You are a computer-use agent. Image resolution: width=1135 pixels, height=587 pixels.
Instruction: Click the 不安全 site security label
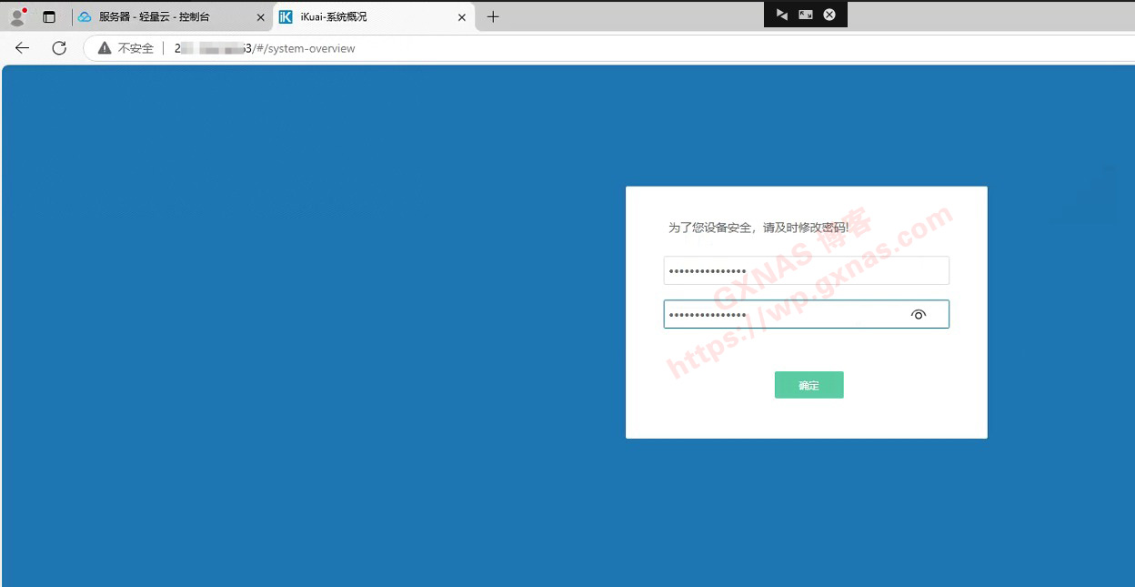pyautogui.click(x=136, y=48)
